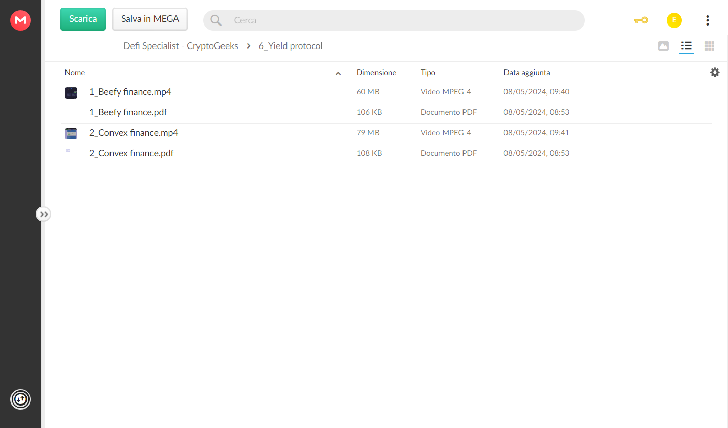The width and height of the screenshot is (728, 428).
Task: Click the Salva in MEGA button
Action: (x=150, y=19)
